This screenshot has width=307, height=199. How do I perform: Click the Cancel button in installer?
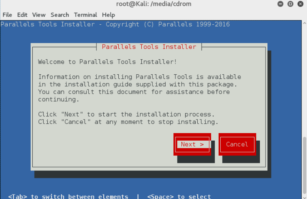(x=237, y=144)
